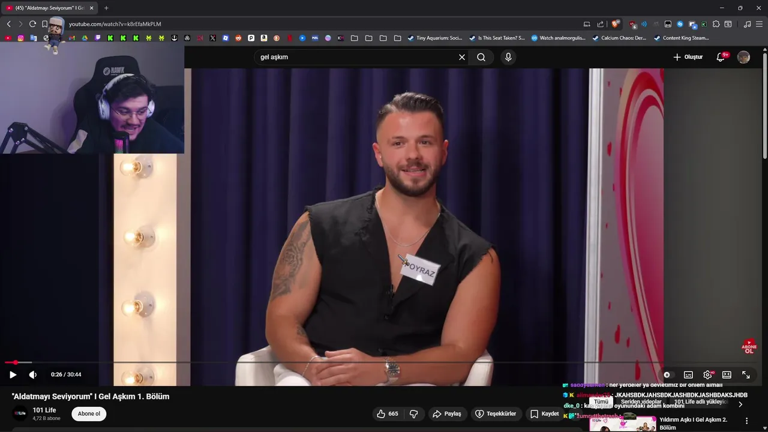The width and height of the screenshot is (768, 432).
Task: Toggle subtitles in the player
Action: (x=688, y=374)
